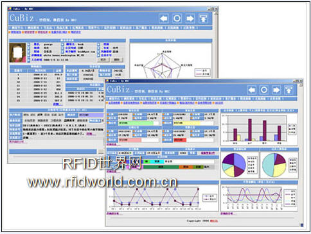The image size is (311, 234).
Task: Click the gray 删除 button in customer info panel
Action: (116, 60)
